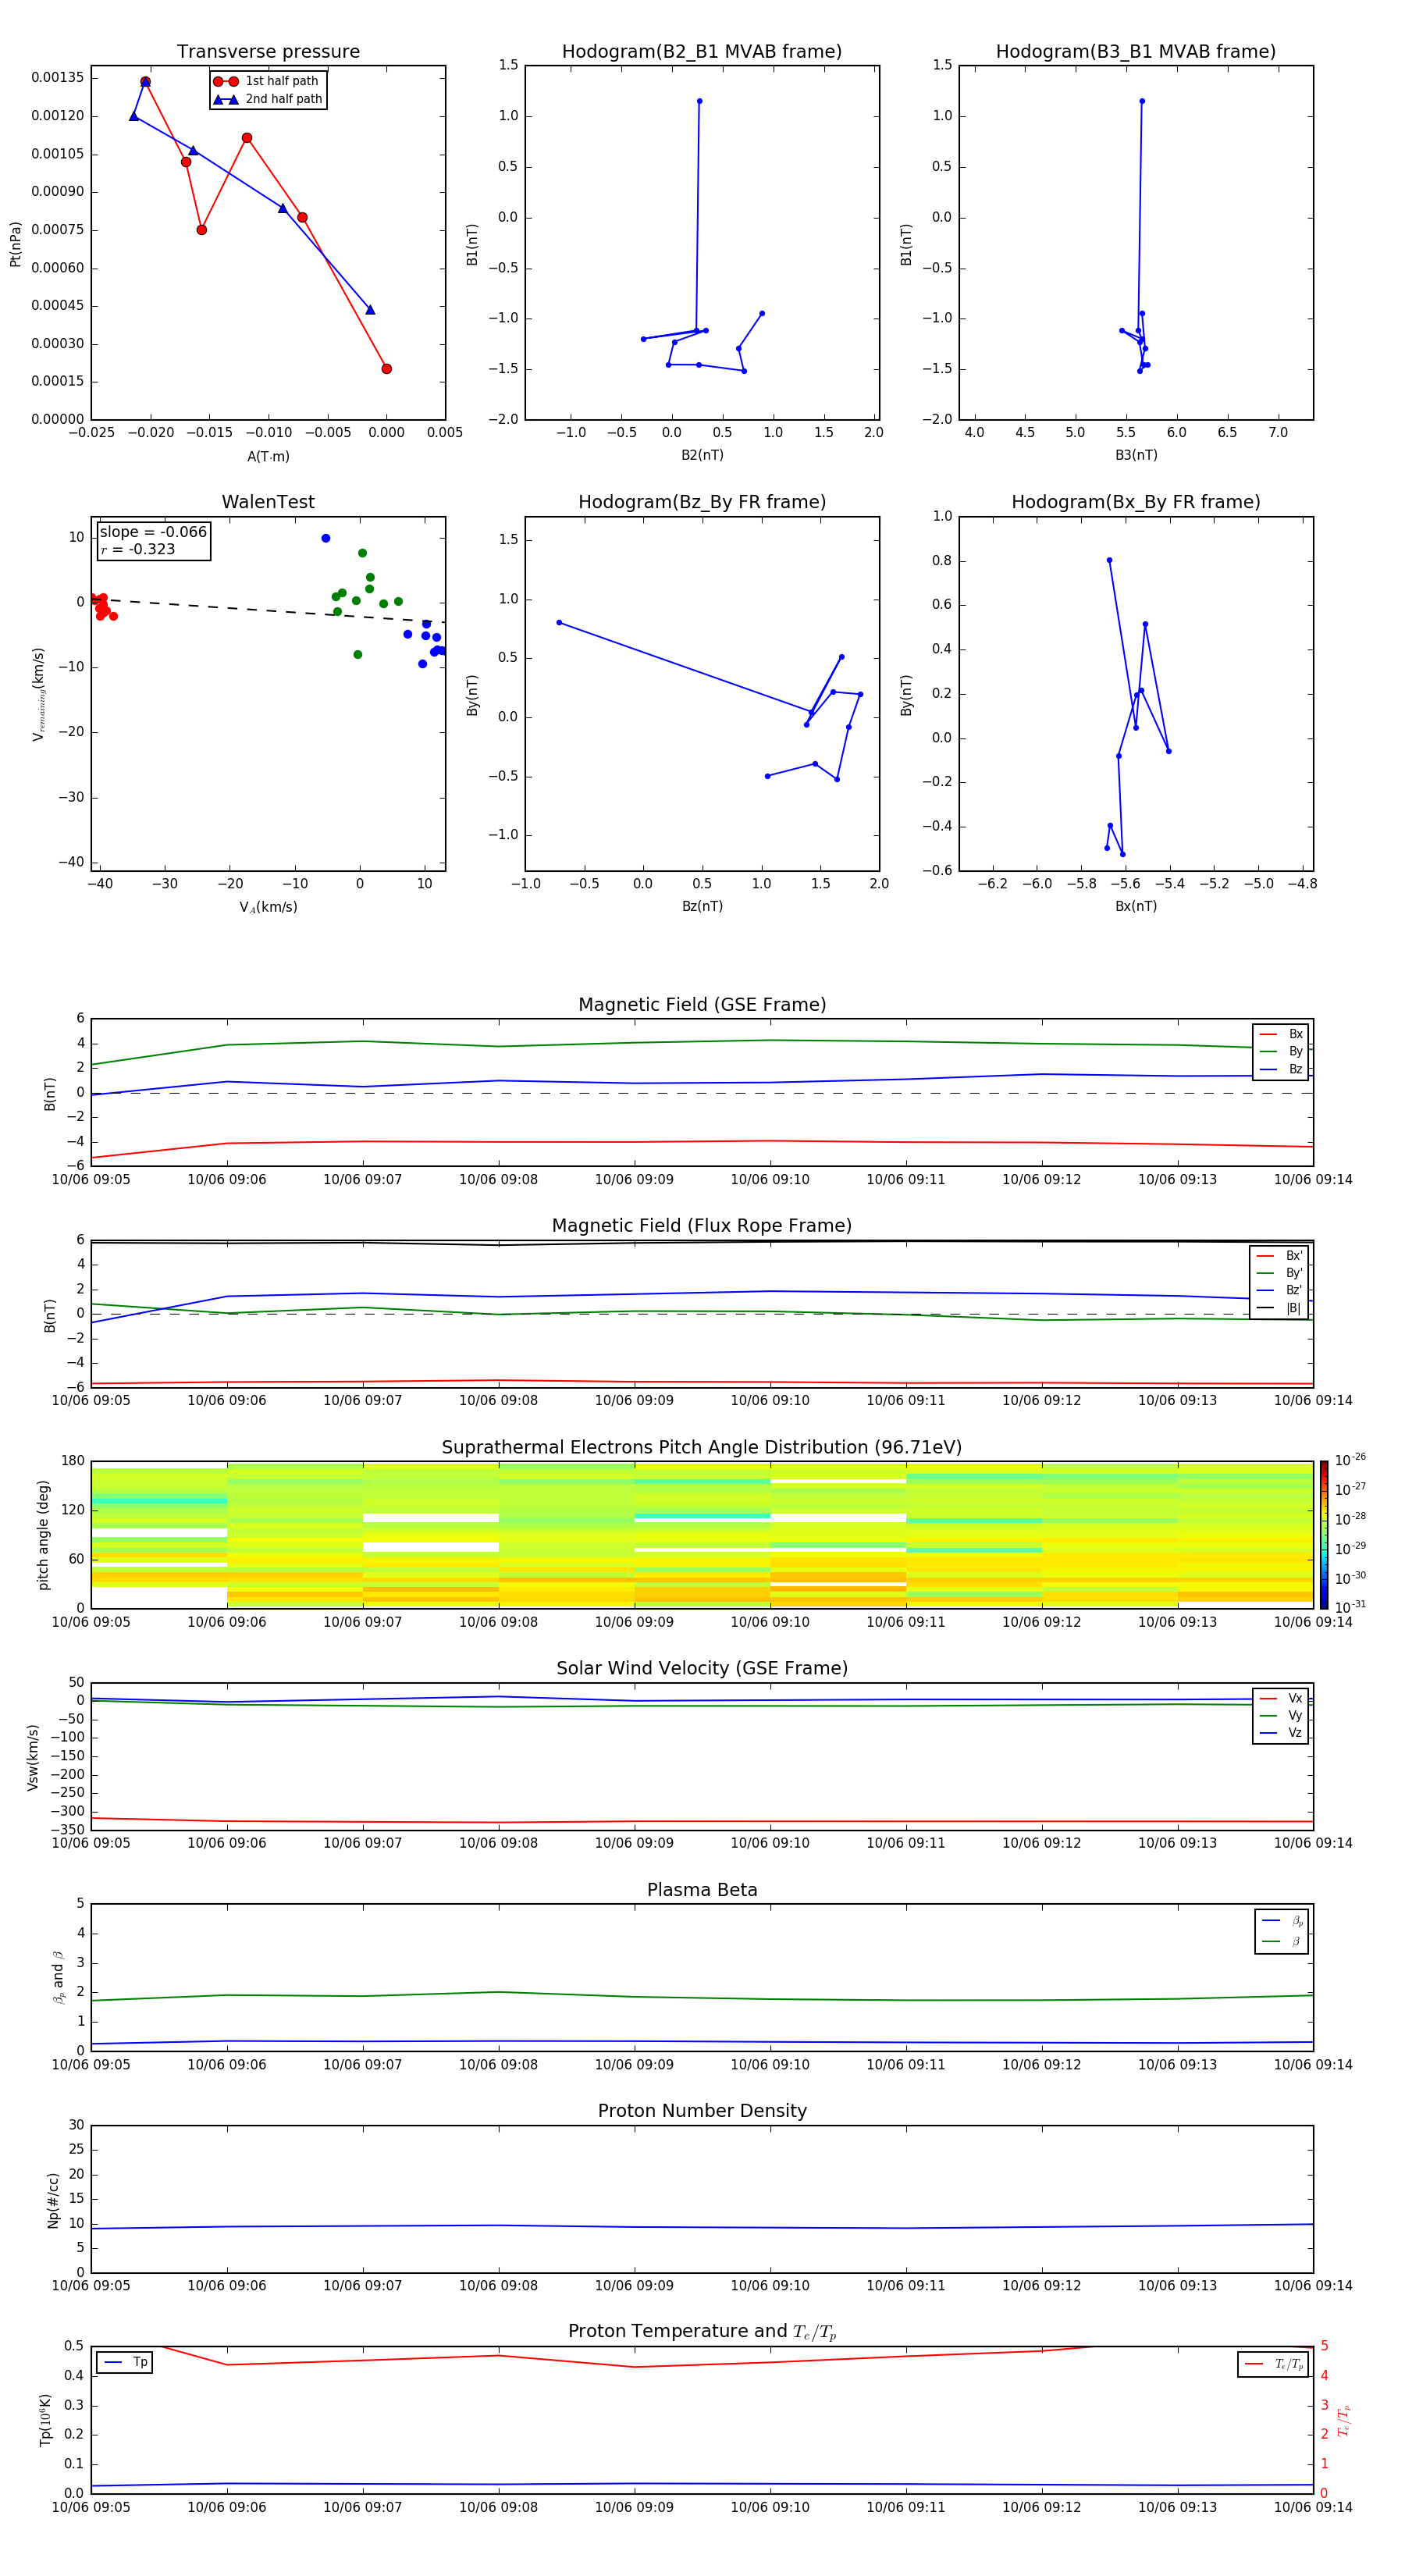Select the Bx entry in GSE legend

click(x=1281, y=1034)
